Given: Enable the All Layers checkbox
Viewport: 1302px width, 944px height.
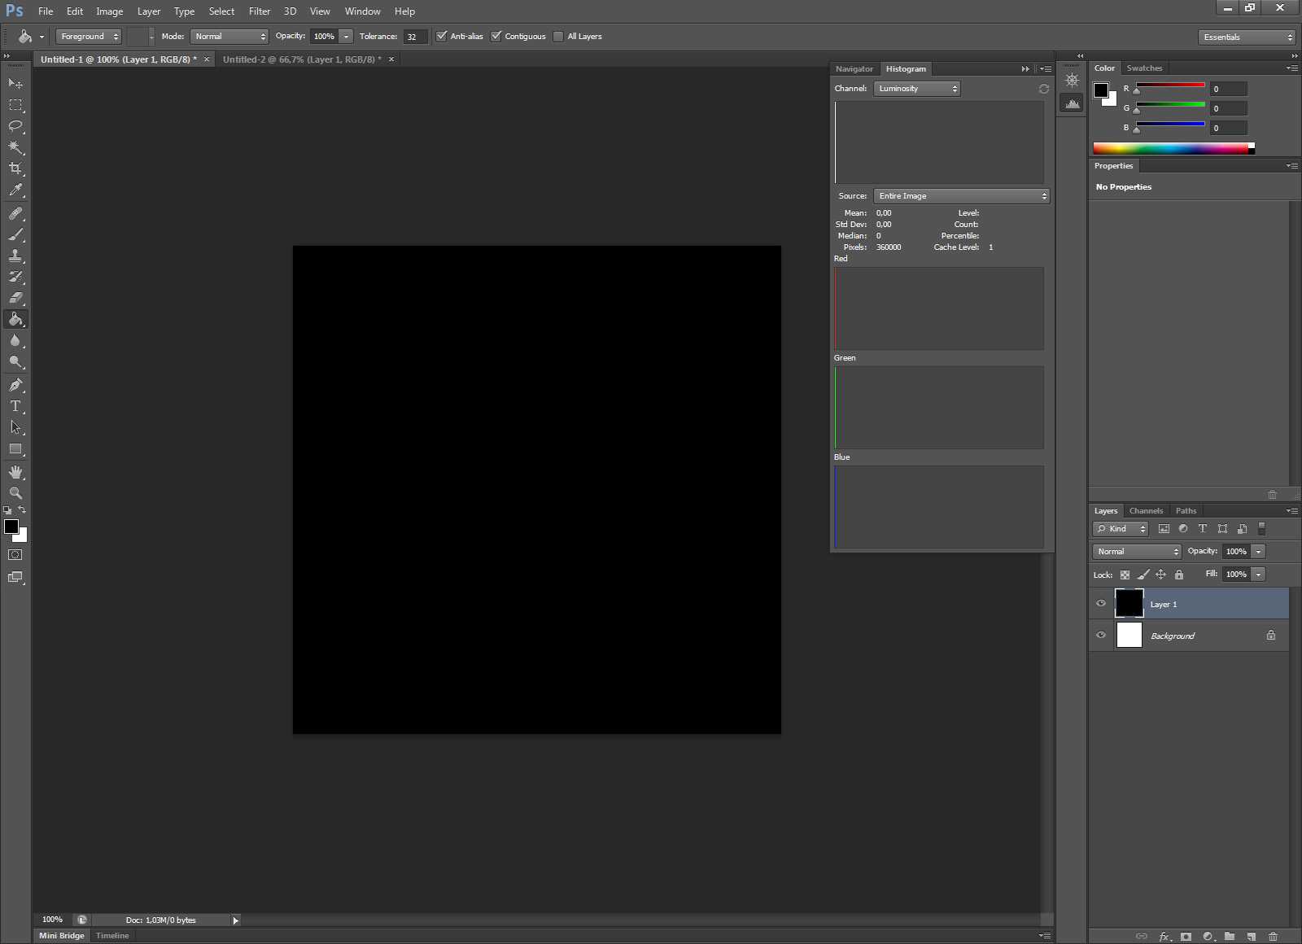Looking at the screenshot, I should (558, 37).
